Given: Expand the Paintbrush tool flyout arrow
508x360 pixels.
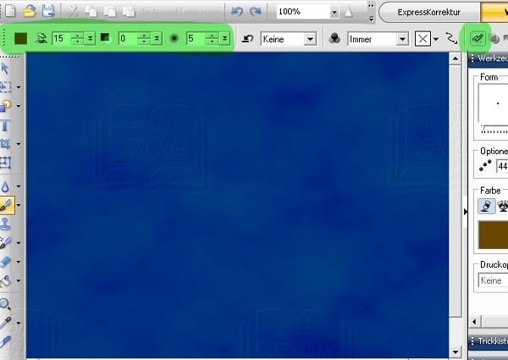Looking at the screenshot, I should click(x=19, y=205).
